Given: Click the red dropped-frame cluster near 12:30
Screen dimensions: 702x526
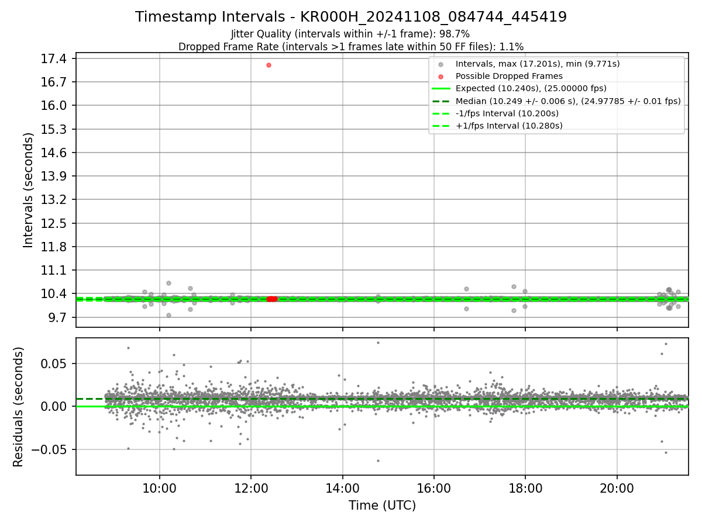Looking at the screenshot, I should click(x=271, y=299).
